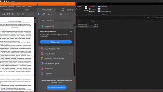Click the Explorer refresh icon
This screenshot has height=92, width=163.
[x=148, y=17]
